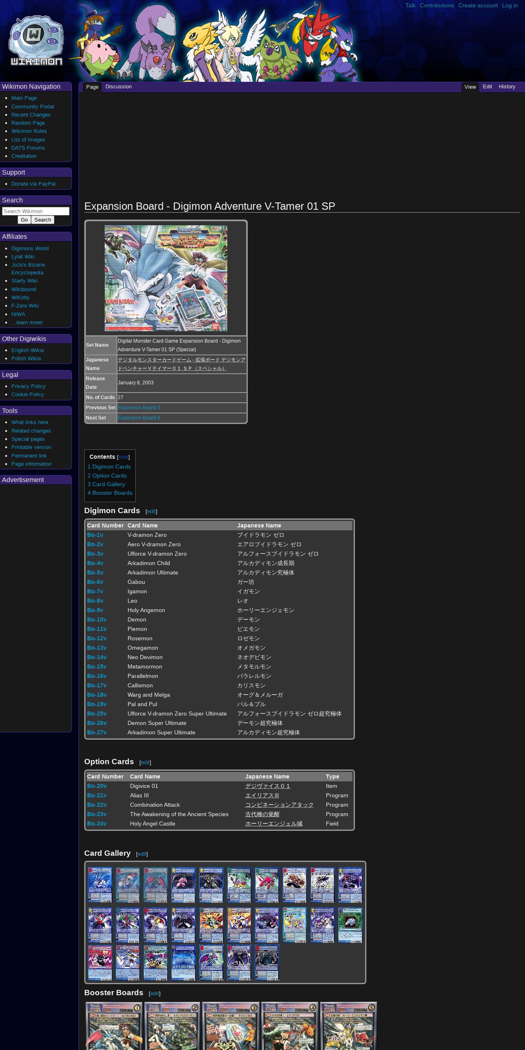Open Printable version link
This screenshot has width=525, height=1050.
point(31,447)
